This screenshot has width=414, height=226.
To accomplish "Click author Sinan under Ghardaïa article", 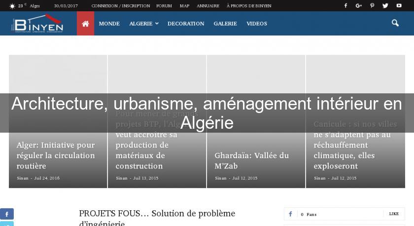I will (220, 178).
